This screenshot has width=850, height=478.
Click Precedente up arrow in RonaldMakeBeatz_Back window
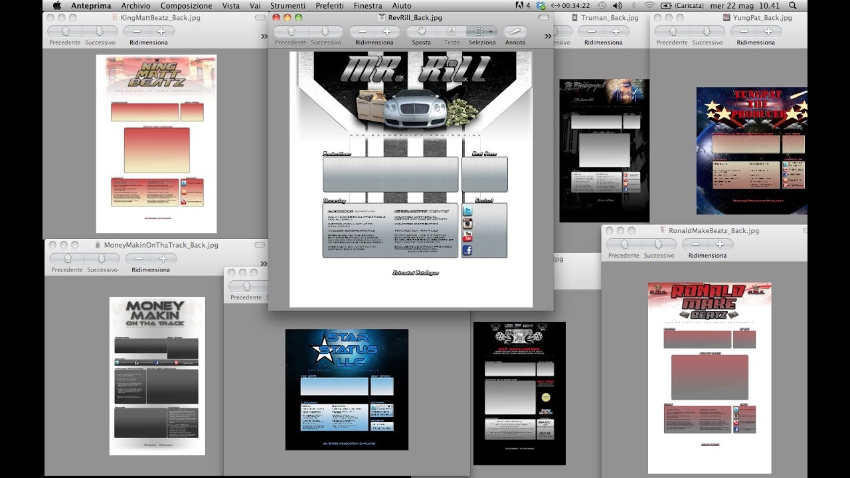[624, 244]
